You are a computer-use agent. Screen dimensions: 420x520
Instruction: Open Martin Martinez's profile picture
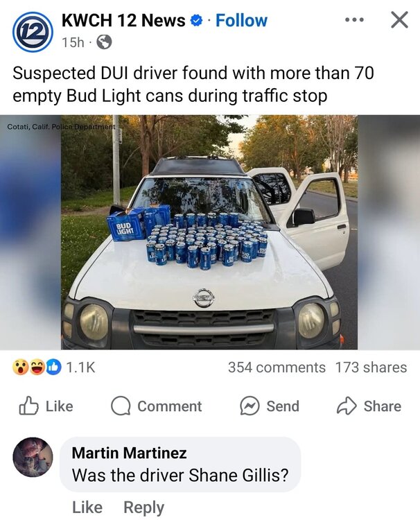pyautogui.click(x=33, y=457)
